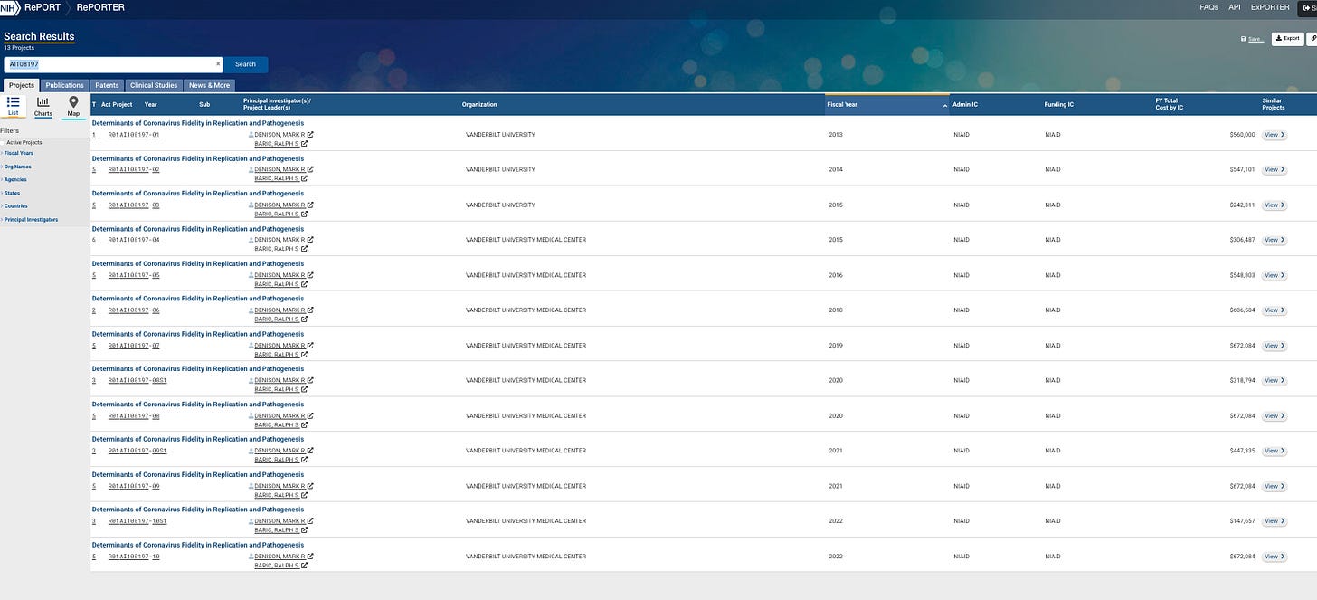Open project R01AI108197-04 link
This screenshot has height=600, width=1317.
pyautogui.click(x=134, y=240)
